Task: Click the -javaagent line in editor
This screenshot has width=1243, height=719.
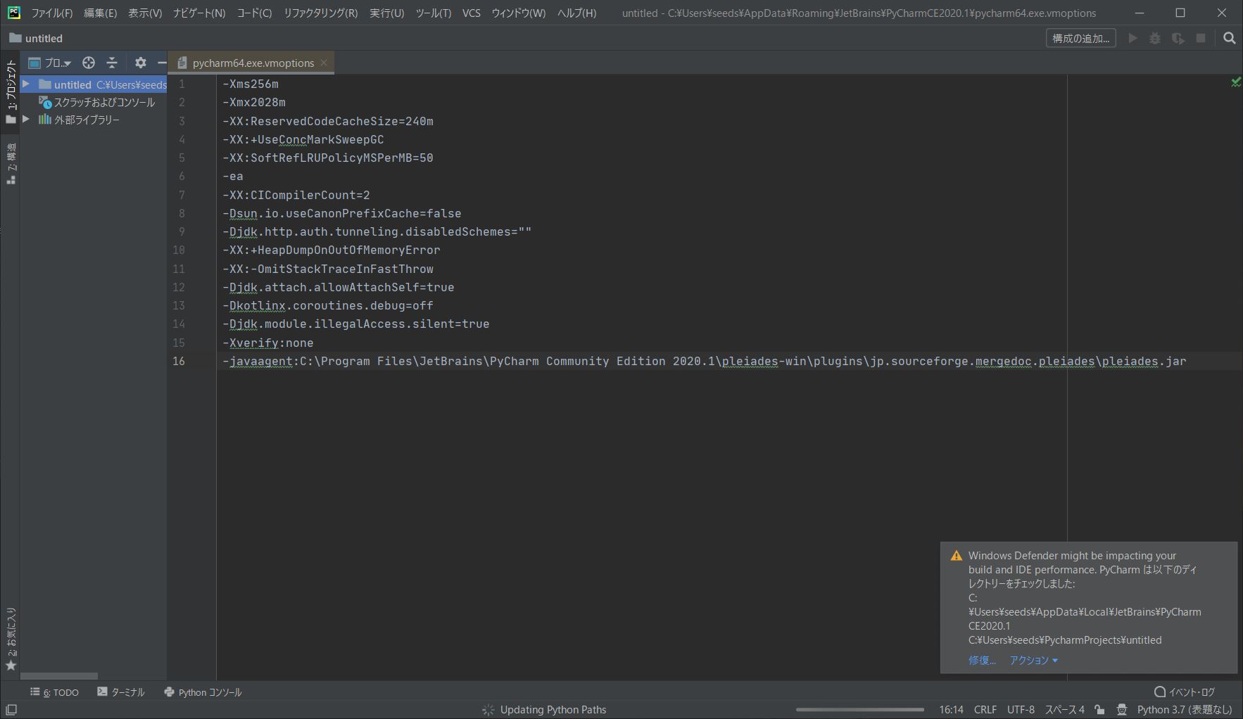Action: (704, 361)
